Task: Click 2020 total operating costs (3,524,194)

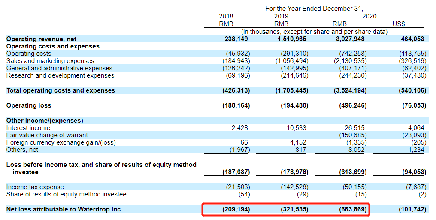Action: pos(350,90)
